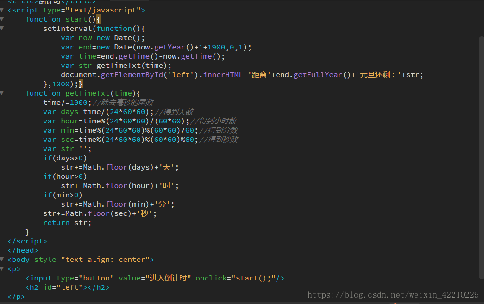484x304 pixels.
Task: Click "str+=Math.floor(hour)+'时';" line
Action: pyautogui.click(x=120, y=186)
